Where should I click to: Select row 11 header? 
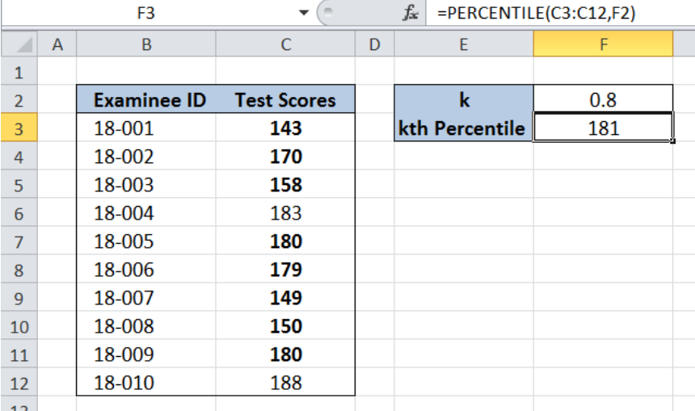pyautogui.click(x=19, y=354)
